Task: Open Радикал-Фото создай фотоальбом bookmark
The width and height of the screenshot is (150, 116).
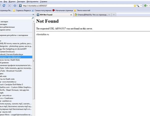Action: pyautogui.click(x=16, y=114)
